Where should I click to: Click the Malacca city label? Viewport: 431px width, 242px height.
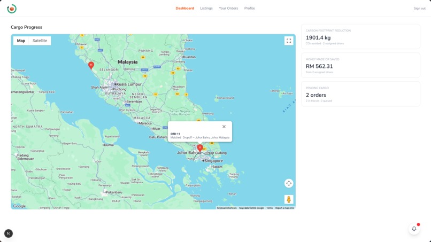click(x=145, y=123)
